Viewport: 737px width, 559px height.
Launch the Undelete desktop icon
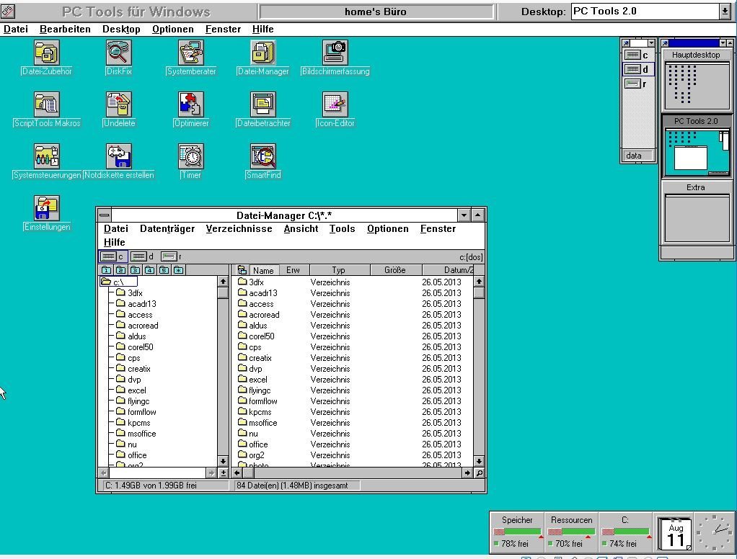[x=118, y=105]
